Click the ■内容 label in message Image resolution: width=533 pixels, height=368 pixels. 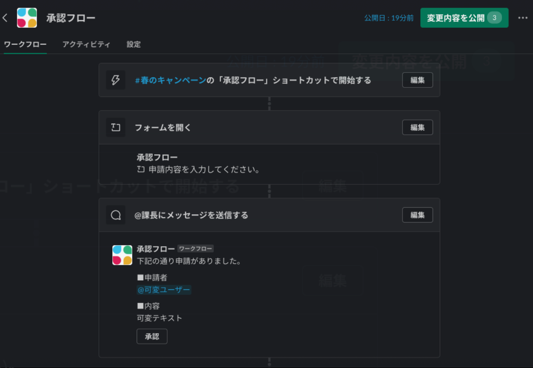(x=148, y=306)
